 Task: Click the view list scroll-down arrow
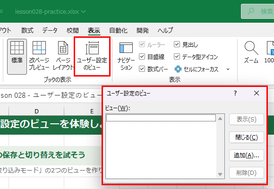tap(220, 174)
